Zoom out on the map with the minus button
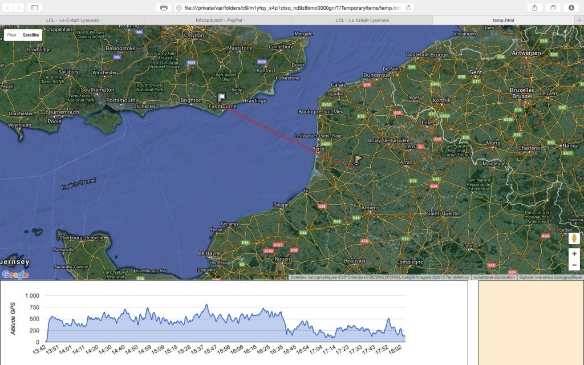The height and width of the screenshot is (365, 584). point(574,265)
